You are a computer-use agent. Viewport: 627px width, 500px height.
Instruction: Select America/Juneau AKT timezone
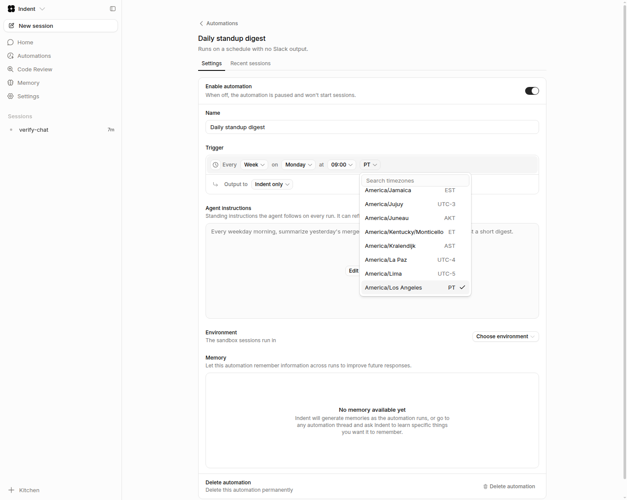415,218
